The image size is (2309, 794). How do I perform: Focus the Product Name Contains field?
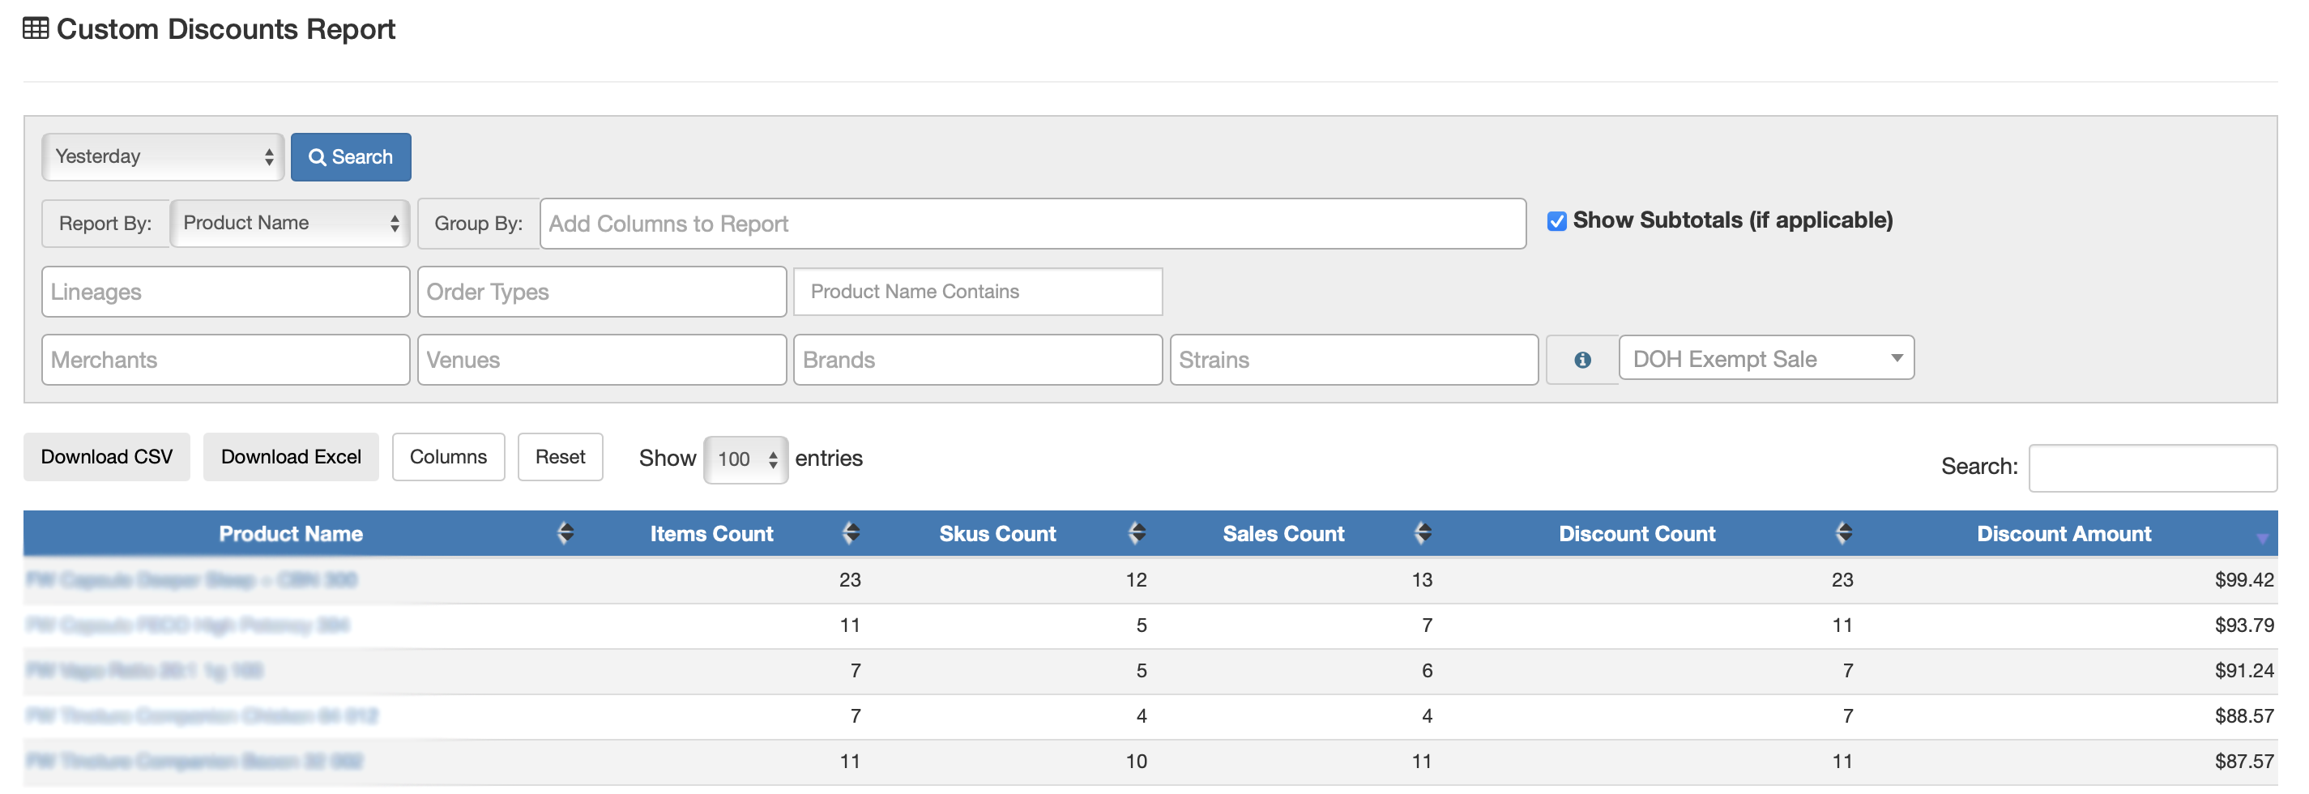pos(978,291)
